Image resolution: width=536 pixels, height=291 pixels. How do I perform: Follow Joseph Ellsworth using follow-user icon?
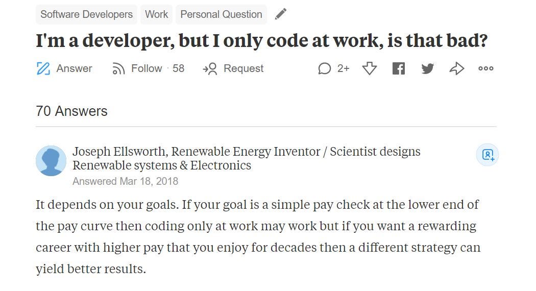tap(488, 155)
